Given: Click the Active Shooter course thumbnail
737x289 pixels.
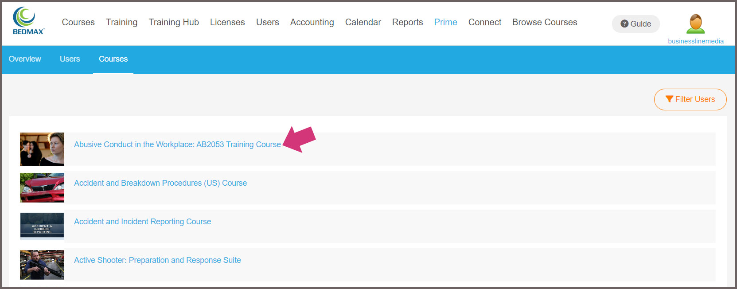Looking at the screenshot, I should [x=42, y=265].
